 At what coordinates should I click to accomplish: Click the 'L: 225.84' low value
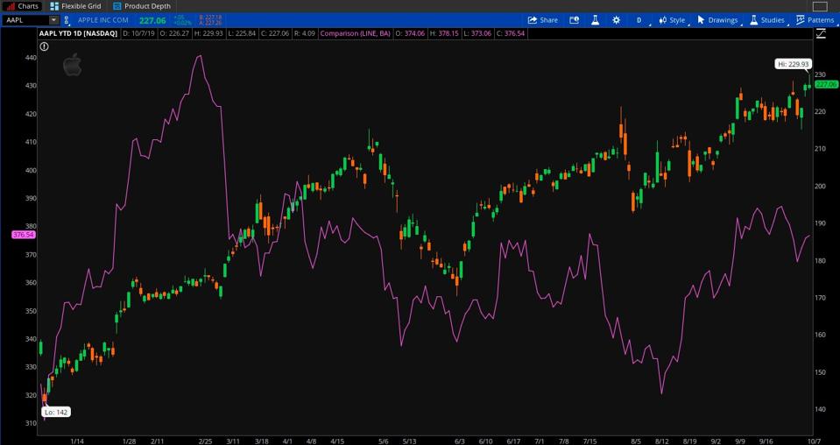[242, 33]
